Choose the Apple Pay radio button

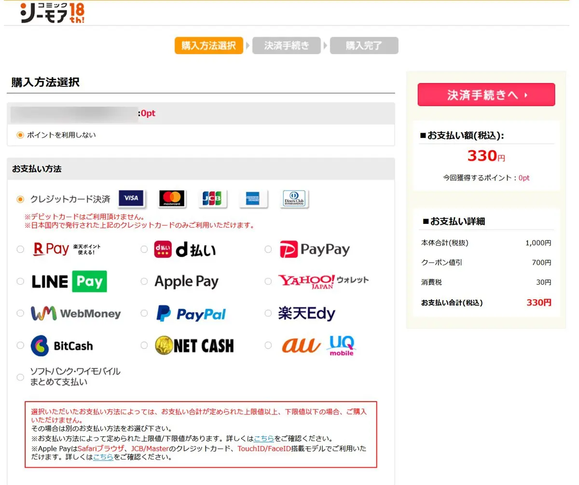[144, 281]
